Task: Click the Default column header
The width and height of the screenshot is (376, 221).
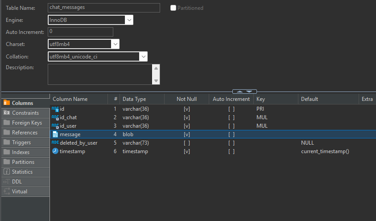Action: pos(328,99)
